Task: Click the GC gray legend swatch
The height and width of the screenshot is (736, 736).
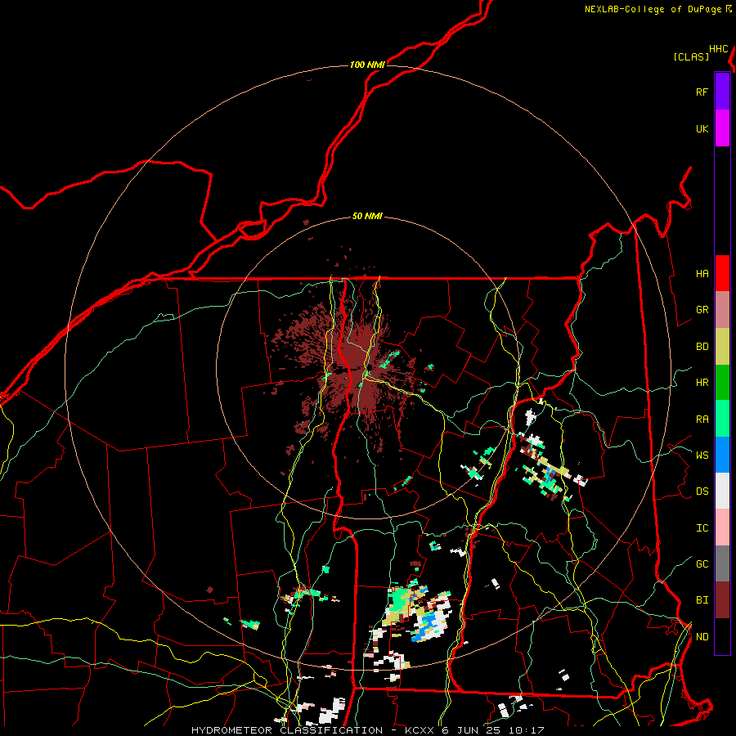Action: point(722,563)
